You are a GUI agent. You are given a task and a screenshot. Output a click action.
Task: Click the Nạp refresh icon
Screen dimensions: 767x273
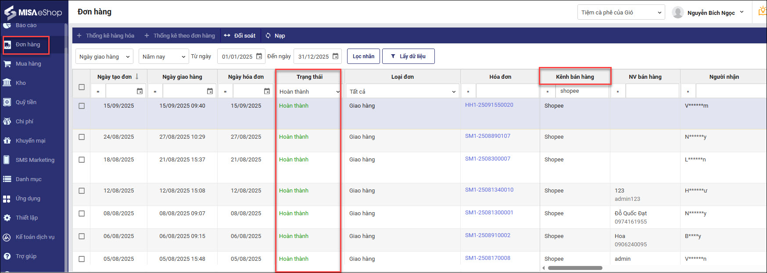click(268, 36)
